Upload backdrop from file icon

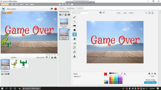click(66, 14)
